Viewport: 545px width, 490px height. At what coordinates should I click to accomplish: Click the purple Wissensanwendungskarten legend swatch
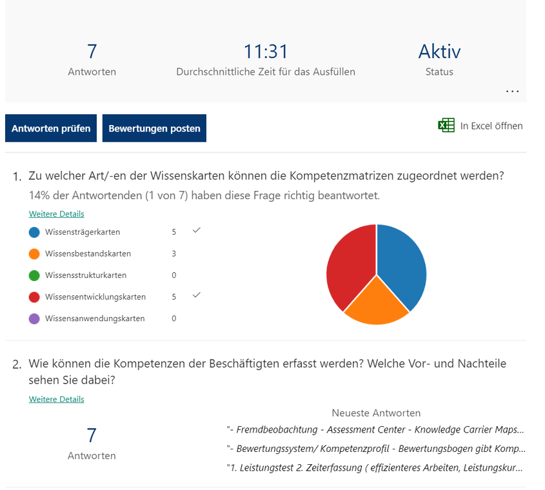point(34,318)
